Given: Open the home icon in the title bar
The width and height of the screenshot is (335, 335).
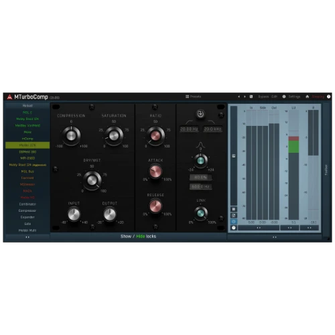Looking at the screenshot, I should [308, 96].
